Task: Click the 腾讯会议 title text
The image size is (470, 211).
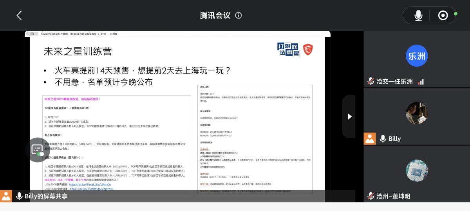Action: click(x=215, y=16)
